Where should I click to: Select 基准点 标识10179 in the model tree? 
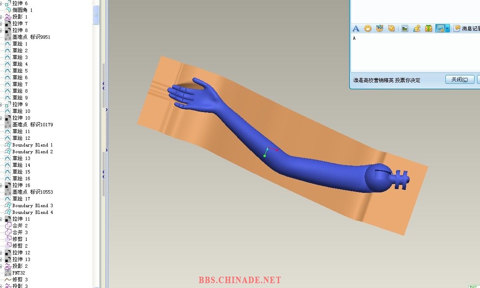tap(32, 125)
